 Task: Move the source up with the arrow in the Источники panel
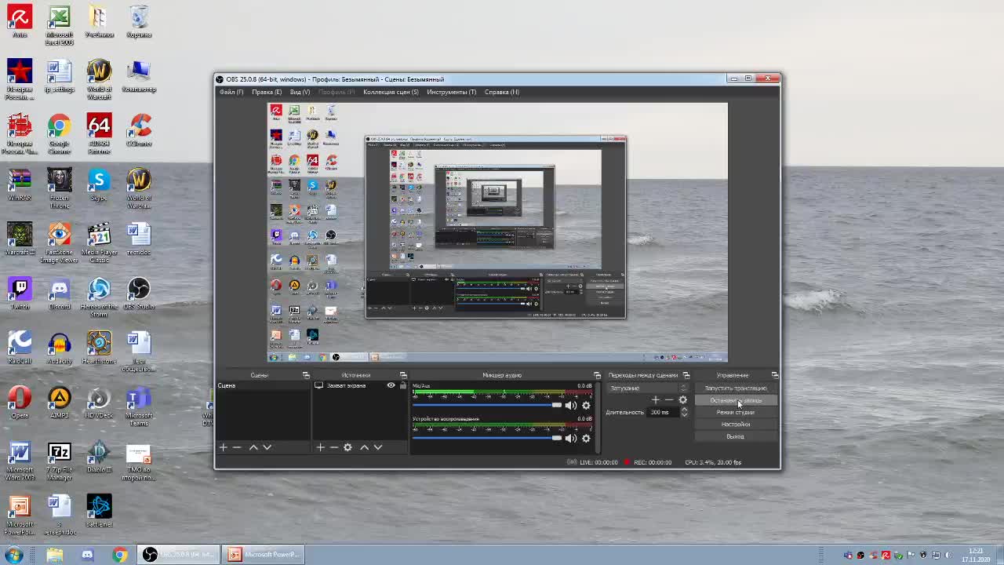[x=364, y=447]
